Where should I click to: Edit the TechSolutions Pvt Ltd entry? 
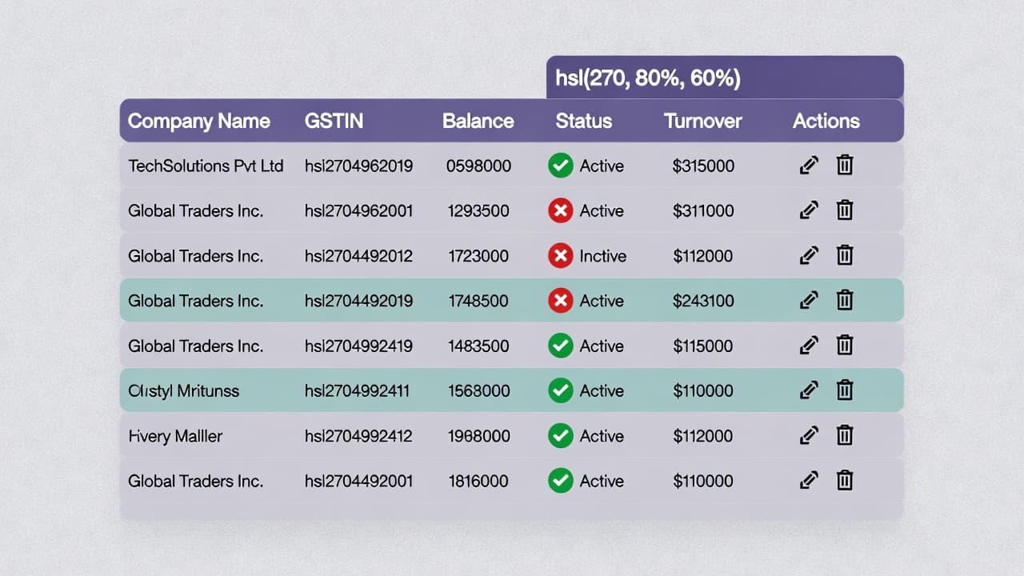(808, 165)
